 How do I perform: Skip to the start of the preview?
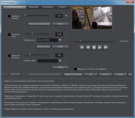pyautogui.click(x=82, y=47)
